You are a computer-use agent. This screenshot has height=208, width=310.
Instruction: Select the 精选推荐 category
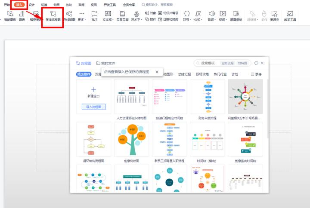coord(84,74)
